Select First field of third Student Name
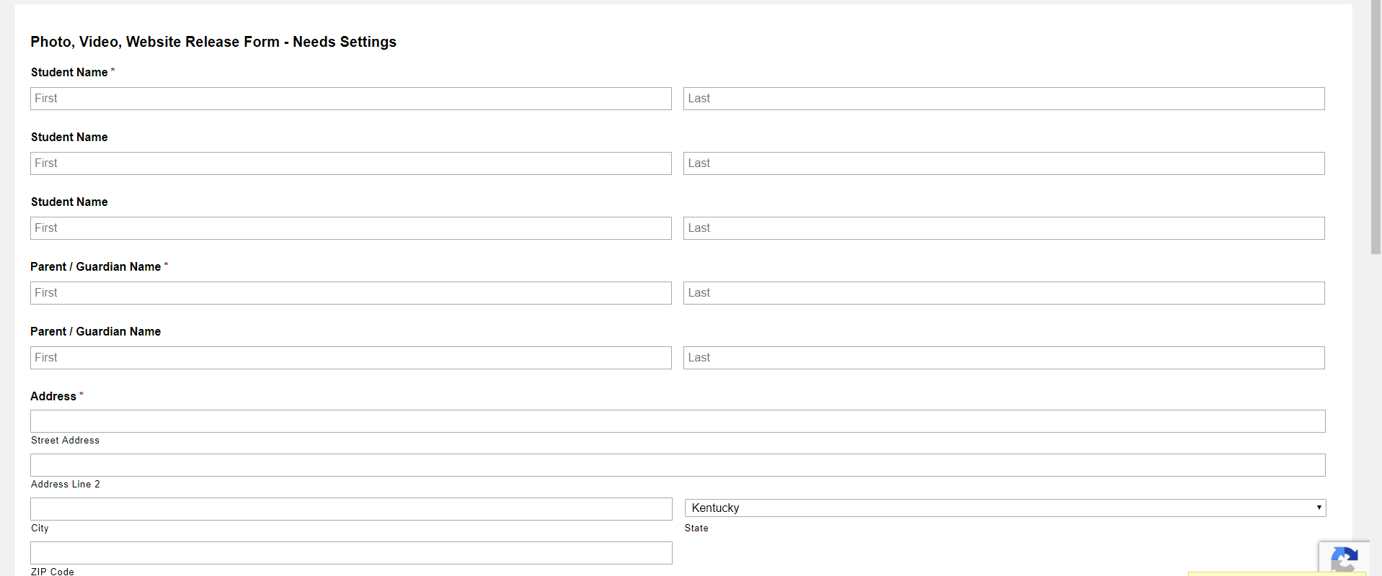The image size is (1382, 576). pos(351,228)
